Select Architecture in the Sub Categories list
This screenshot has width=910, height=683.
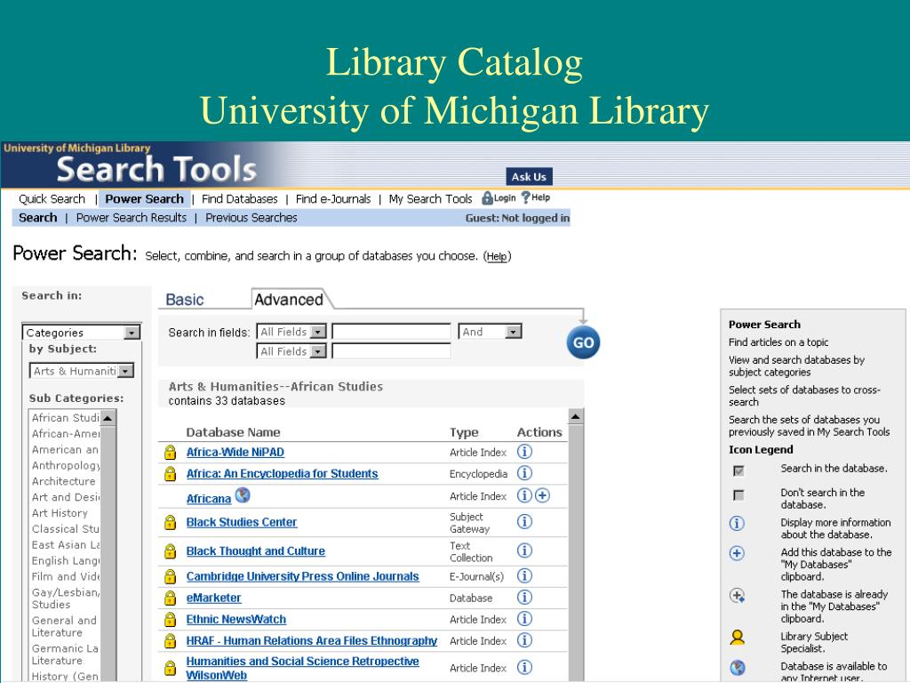[x=64, y=481]
